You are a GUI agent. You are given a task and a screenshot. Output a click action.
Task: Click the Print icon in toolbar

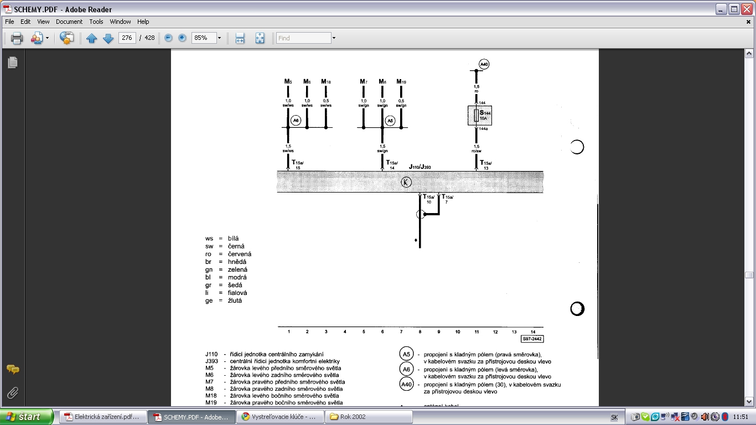pyautogui.click(x=17, y=38)
